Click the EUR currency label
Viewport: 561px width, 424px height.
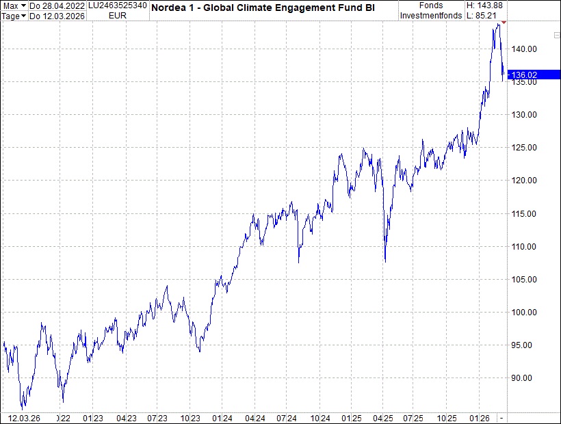click(x=118, y=16)
